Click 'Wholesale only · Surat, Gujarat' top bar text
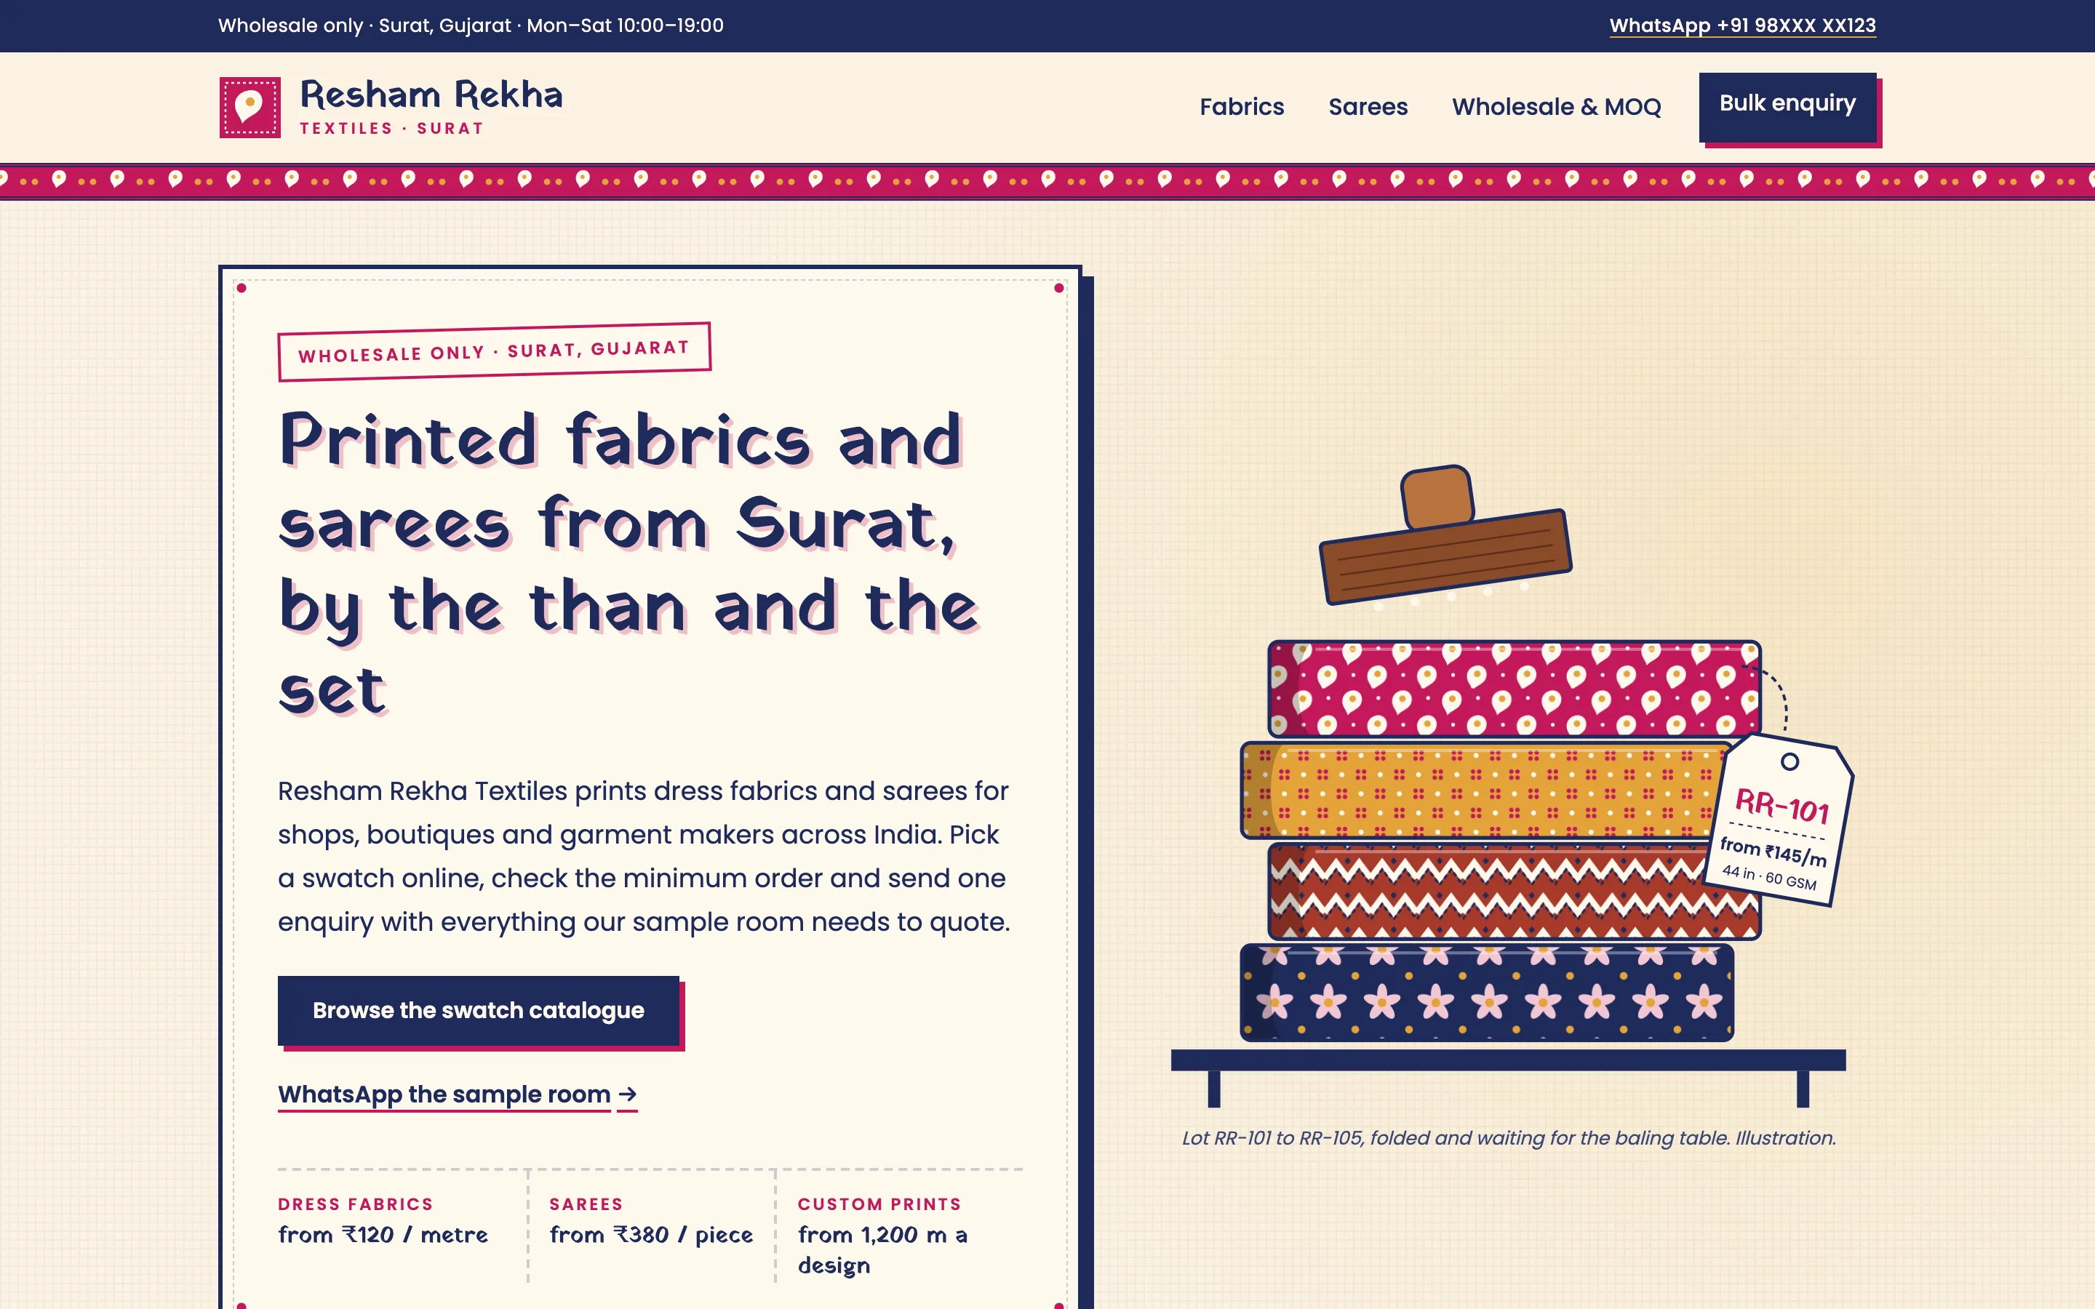This screenshot has width=2095, height=1309. click(470, 26)
